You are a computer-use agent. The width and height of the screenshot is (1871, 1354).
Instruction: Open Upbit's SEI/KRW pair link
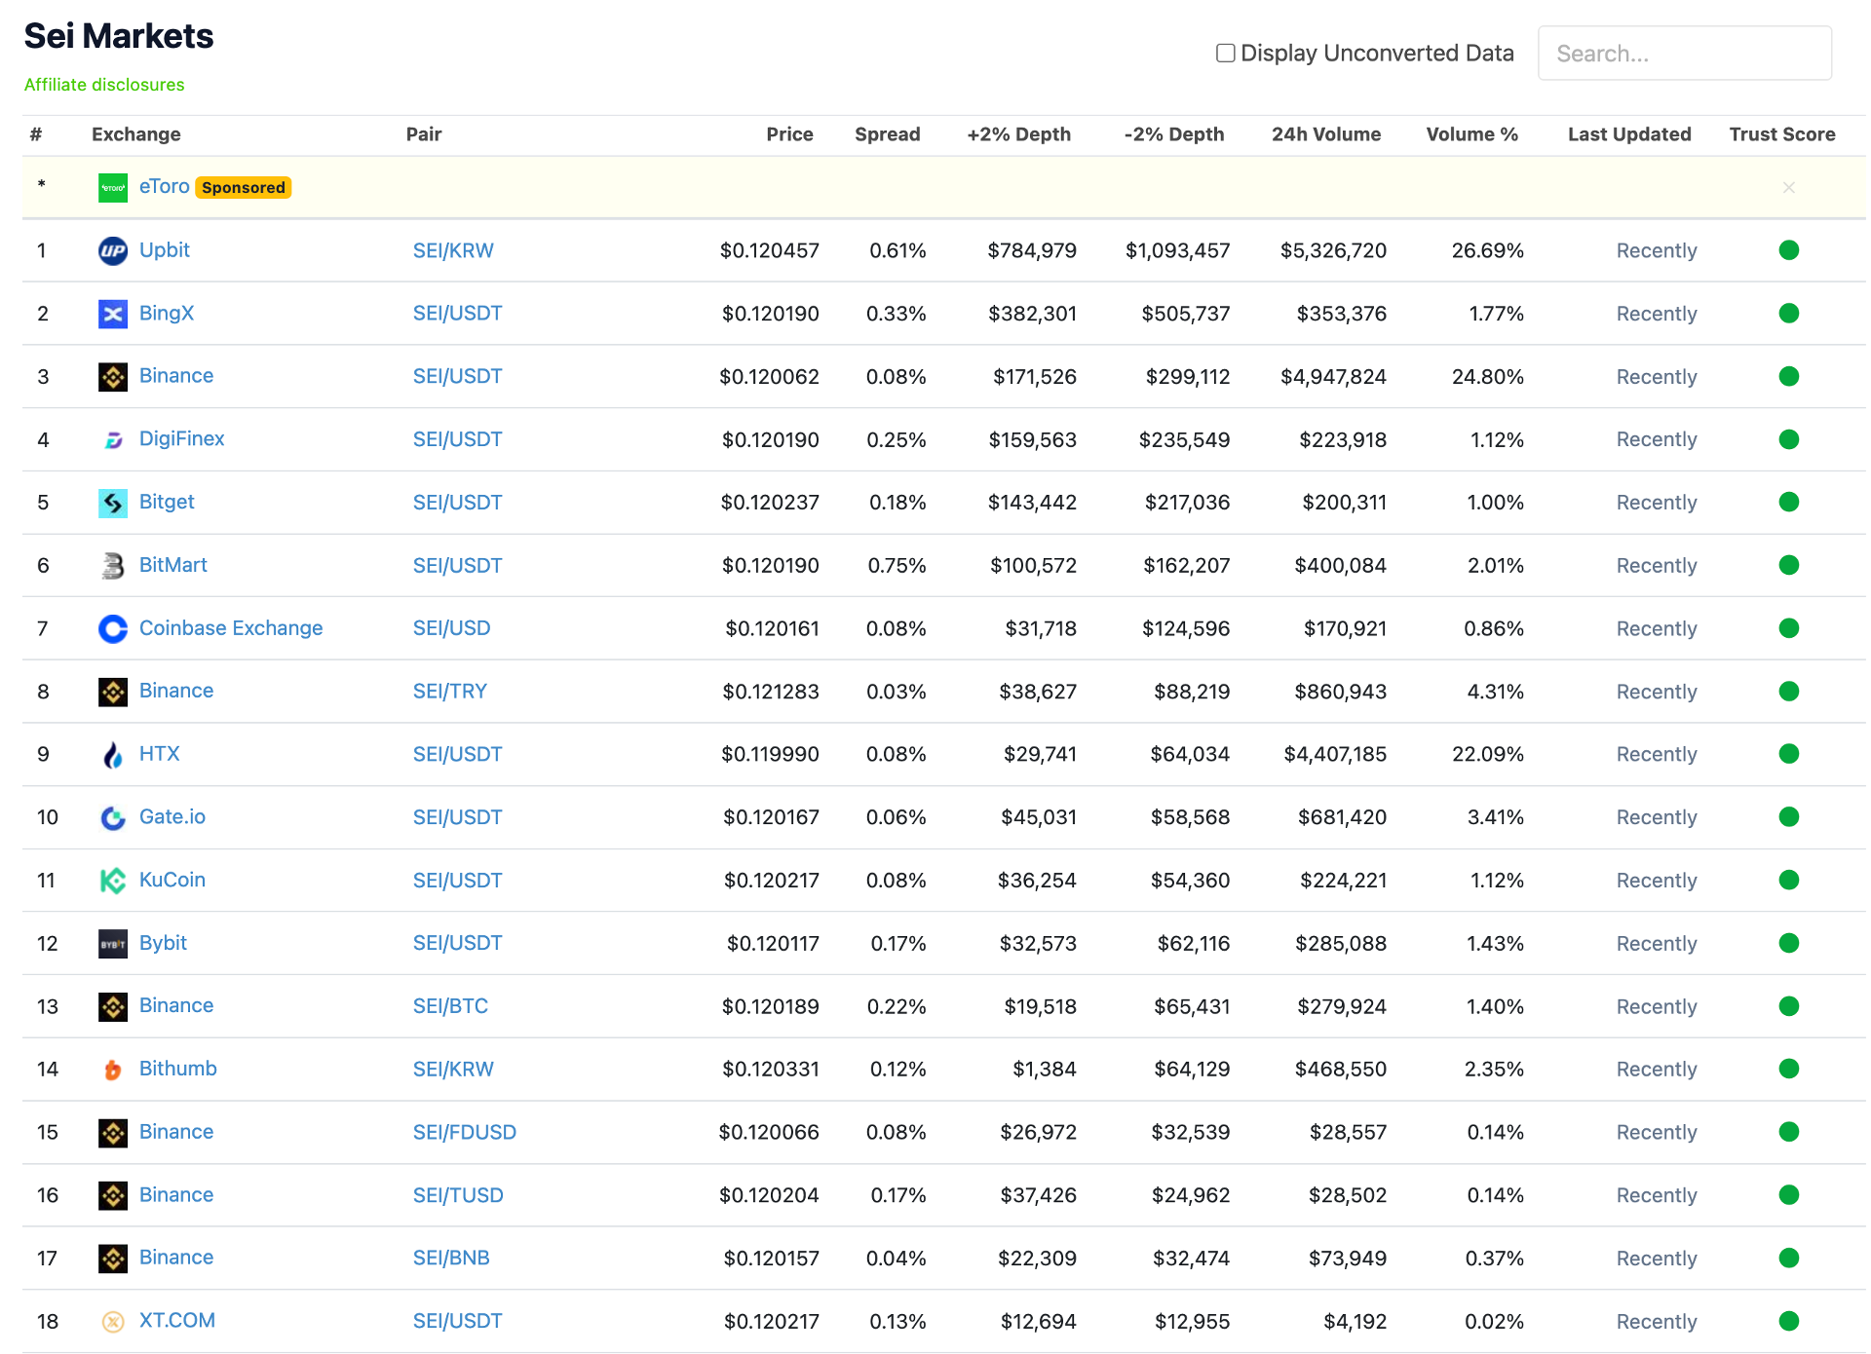click(453, 250)
